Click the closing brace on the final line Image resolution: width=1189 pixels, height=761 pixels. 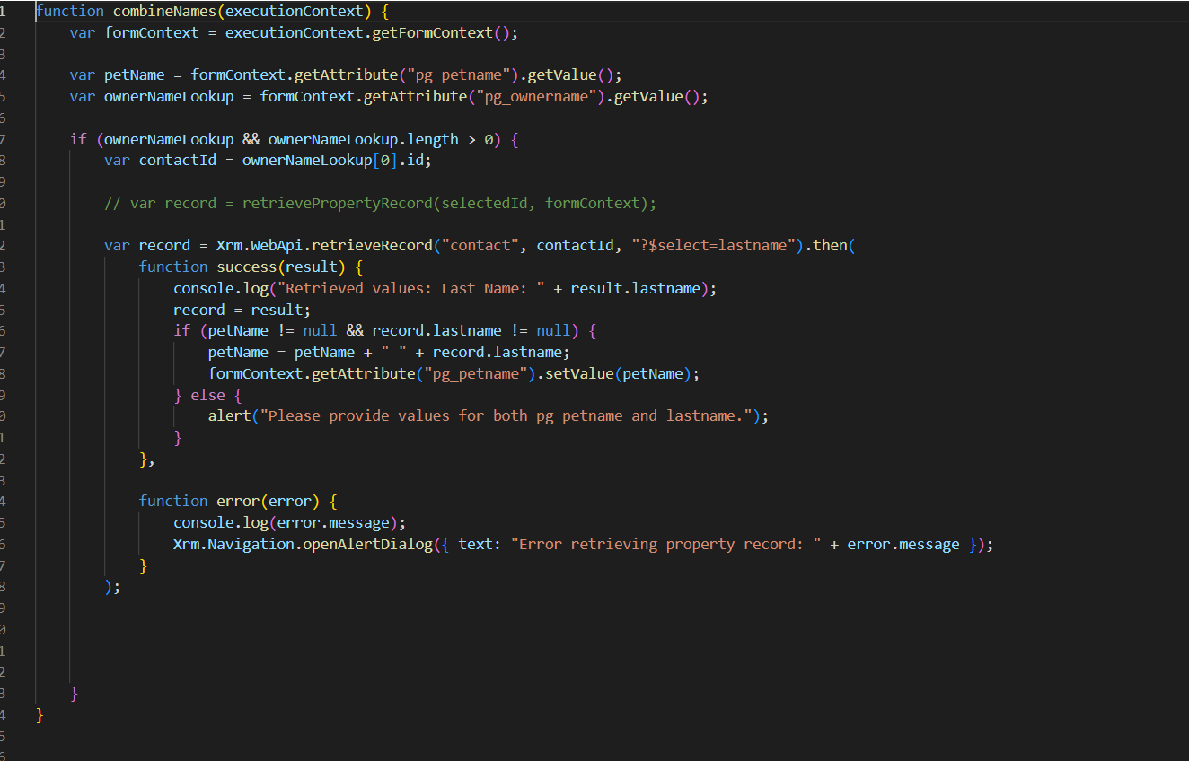pyautogui.click(x=39, y=714)
